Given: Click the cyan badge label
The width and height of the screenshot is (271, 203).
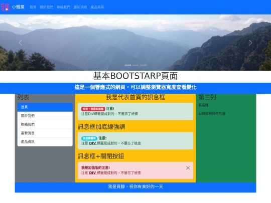Looking at the screenshot, I should tap(89, 138).
